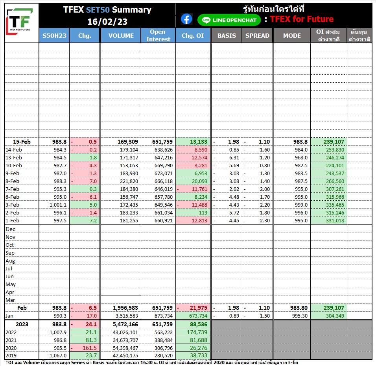Screen dimensions: 376x366
Task: Click the S50H23 price 1,001.1
Action: coord(58,205)
